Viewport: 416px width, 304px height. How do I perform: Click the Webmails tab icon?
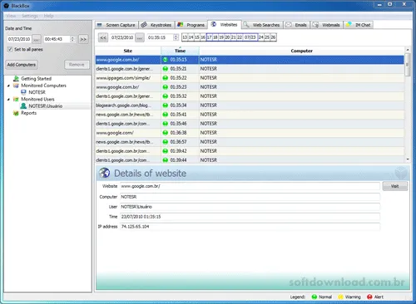[315, 25]
